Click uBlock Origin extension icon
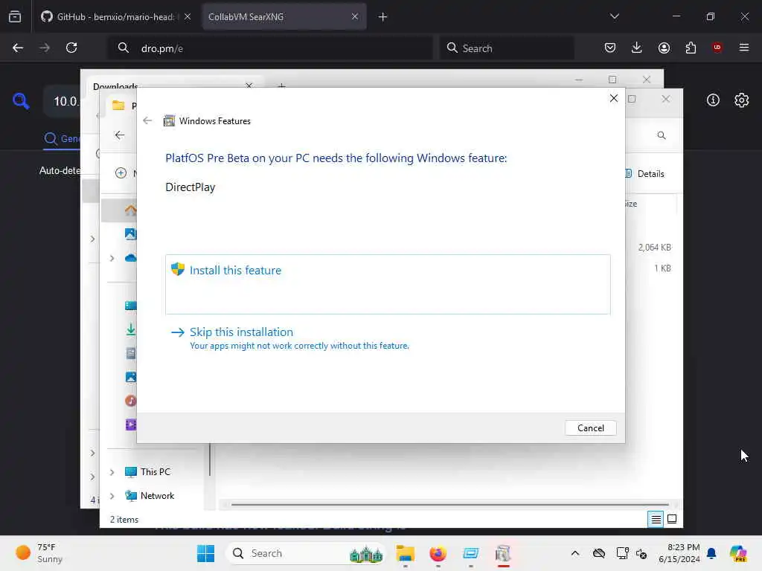Image resolution: width=762 pixels, height=571 pixels. [717, 48]
